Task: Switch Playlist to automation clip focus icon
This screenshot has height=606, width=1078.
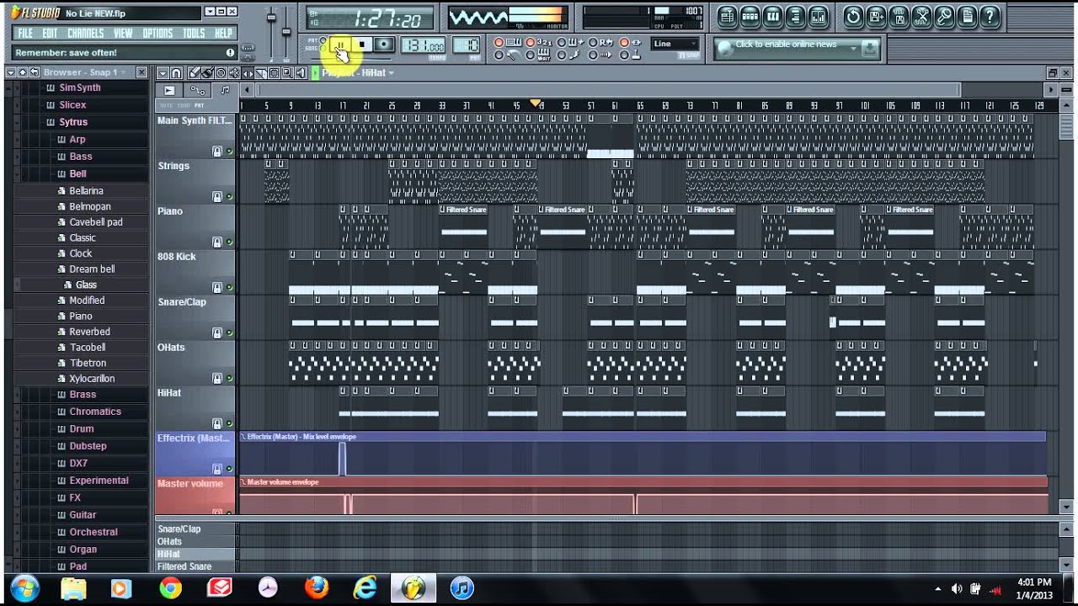Action: coord(198,90)
